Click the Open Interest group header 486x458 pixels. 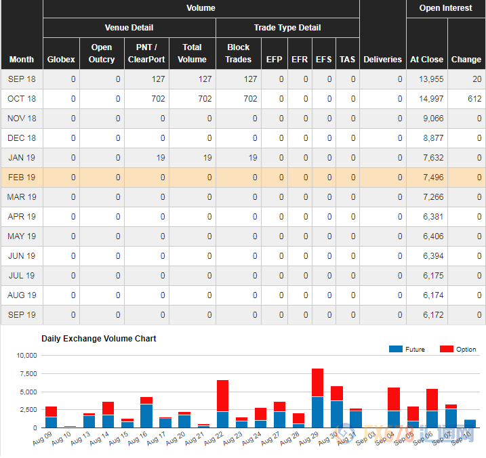(446, 8)
